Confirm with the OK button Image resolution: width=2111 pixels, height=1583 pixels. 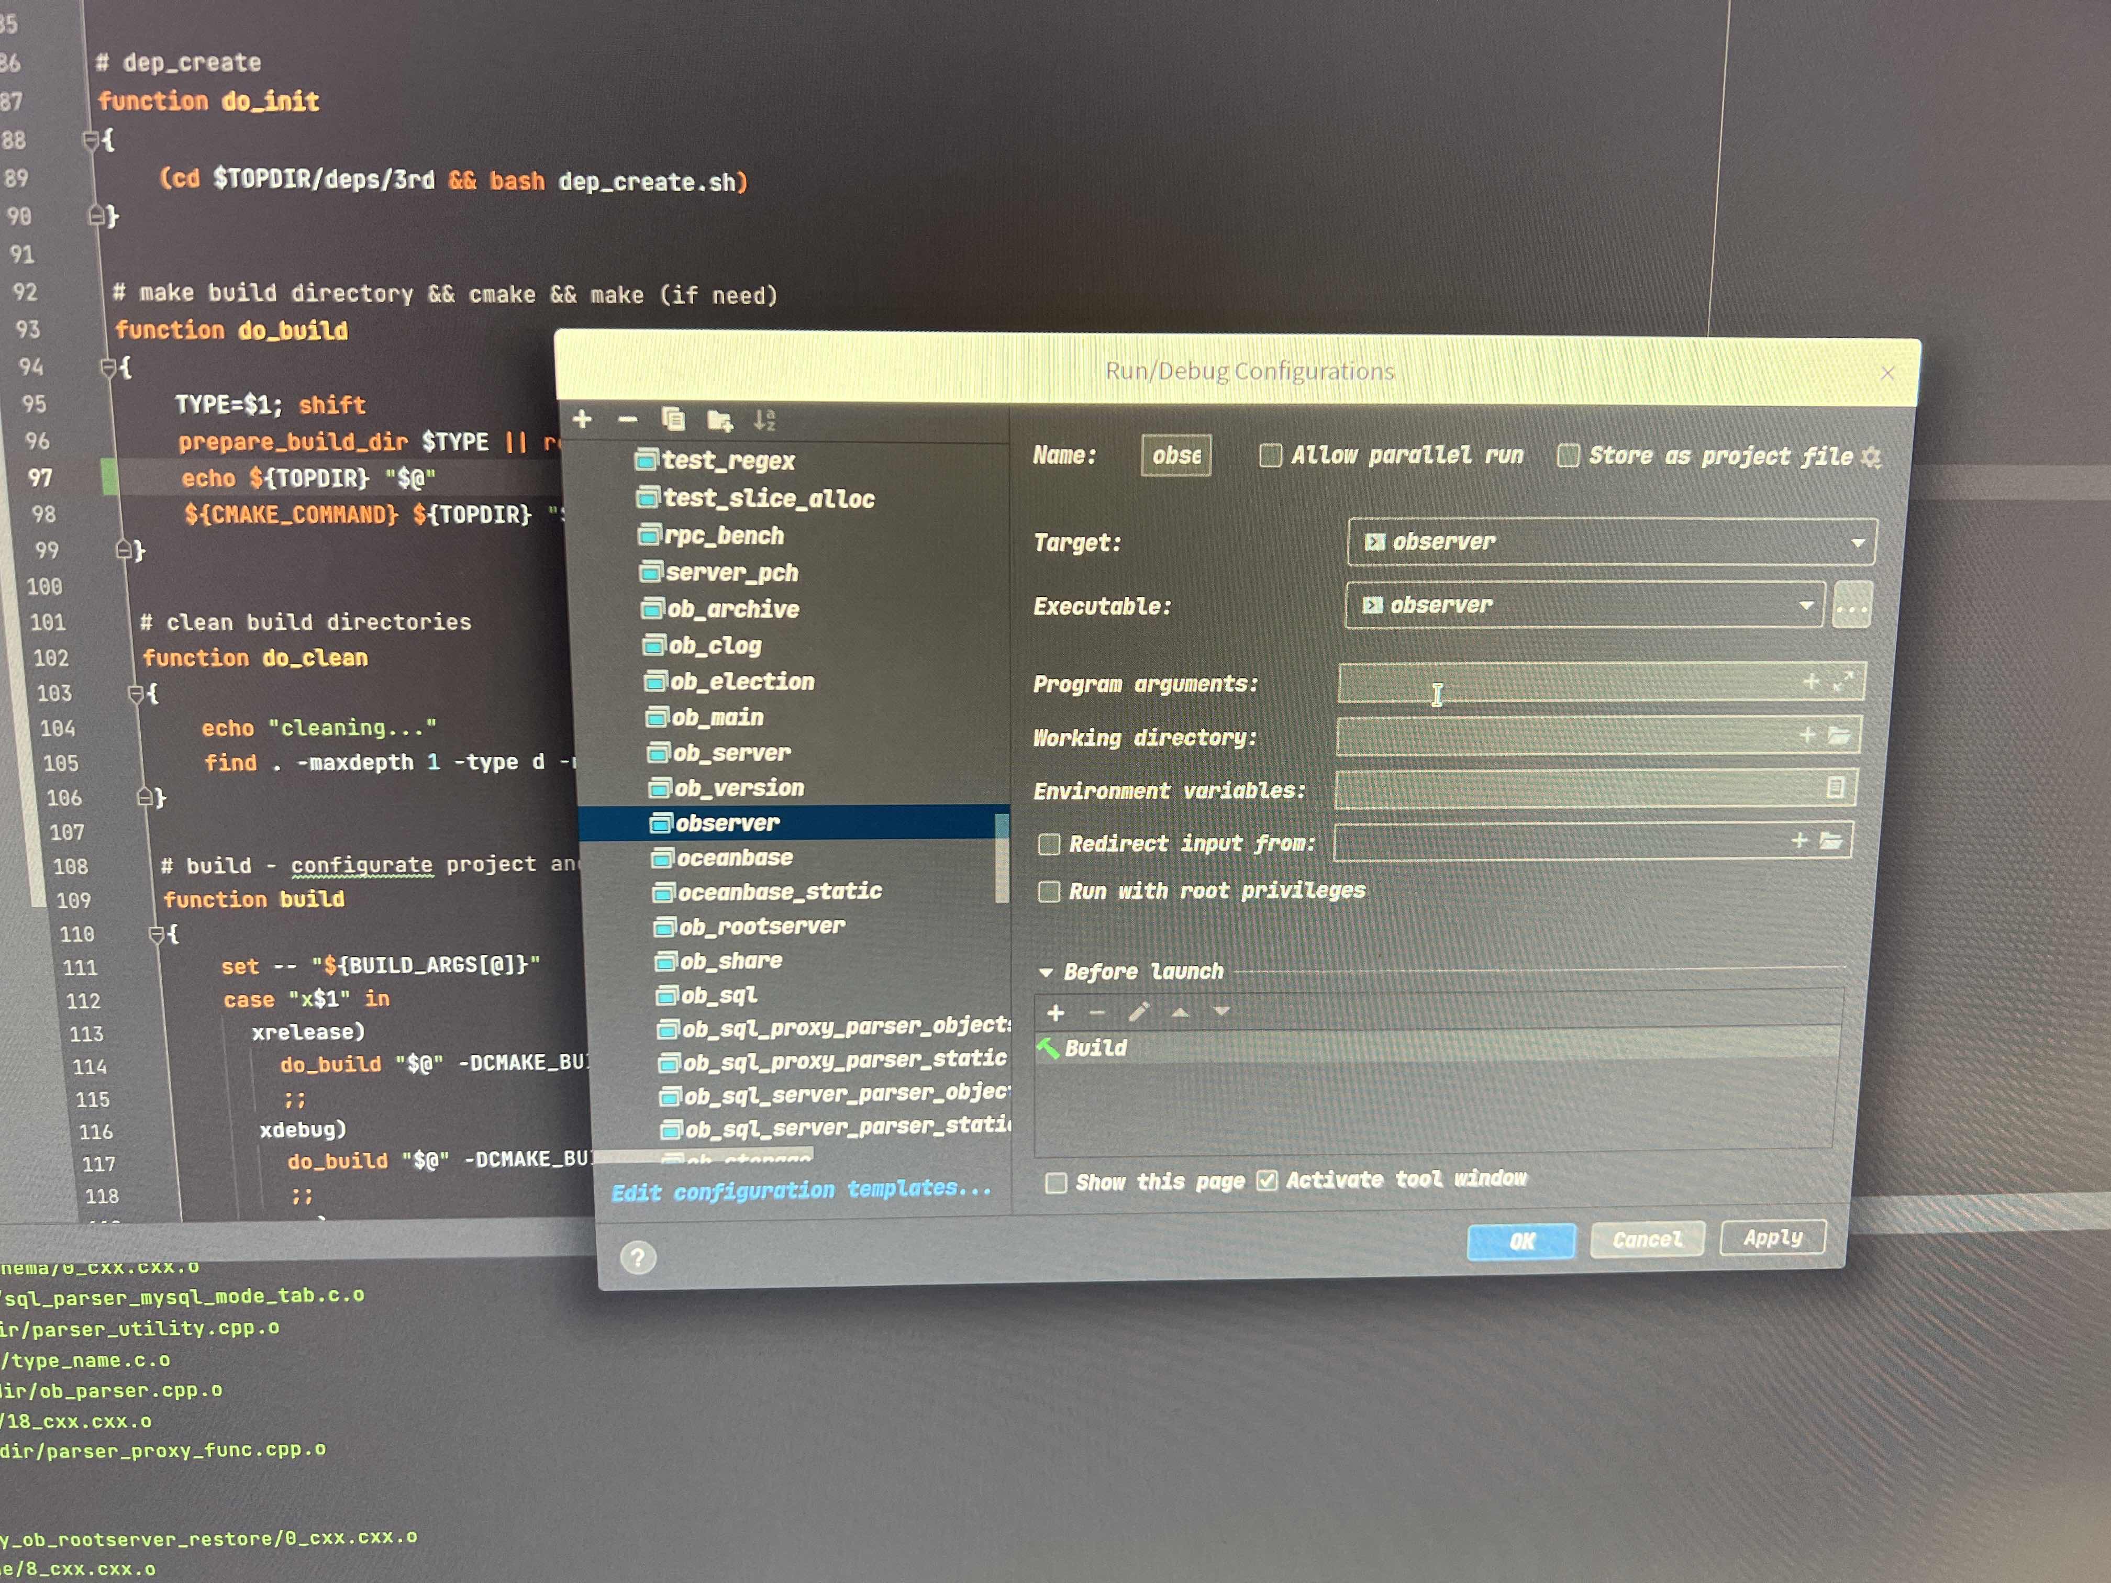(x=1521, y=1241)
